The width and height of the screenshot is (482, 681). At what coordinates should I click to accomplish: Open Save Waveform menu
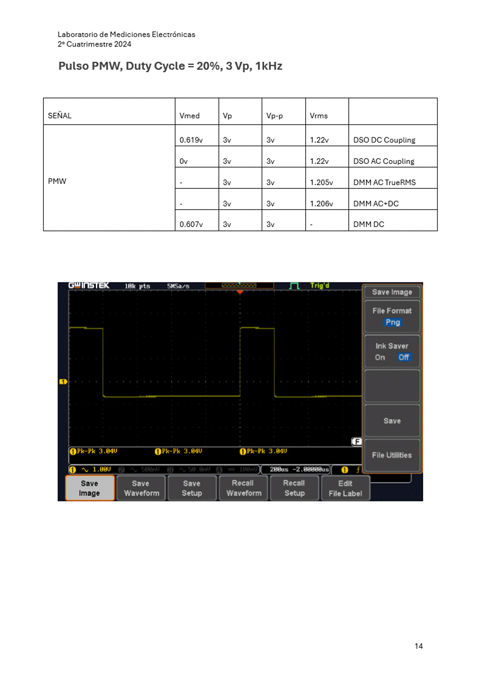point(141,488)
